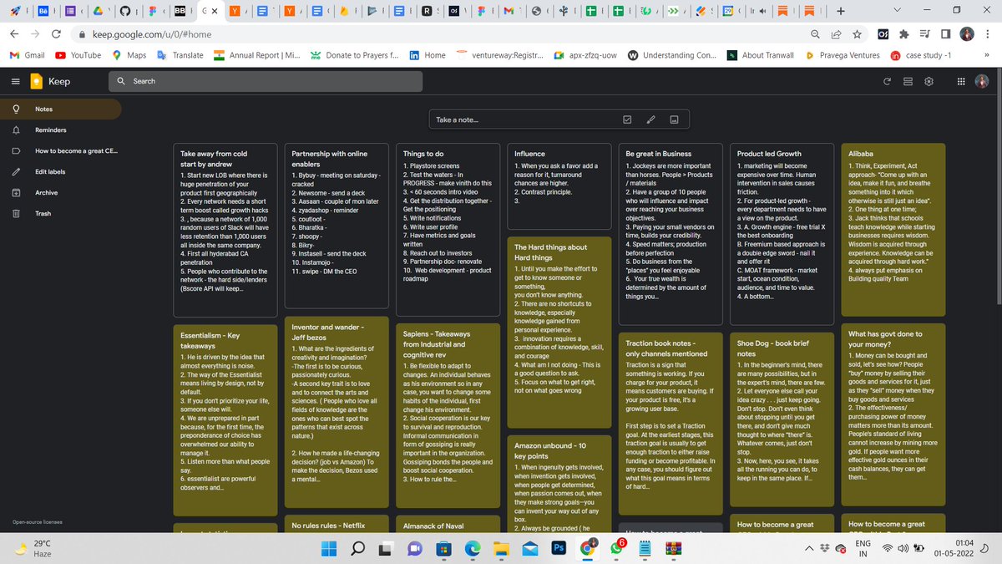Click the search magnifier icon in Keep

point(122,81)
